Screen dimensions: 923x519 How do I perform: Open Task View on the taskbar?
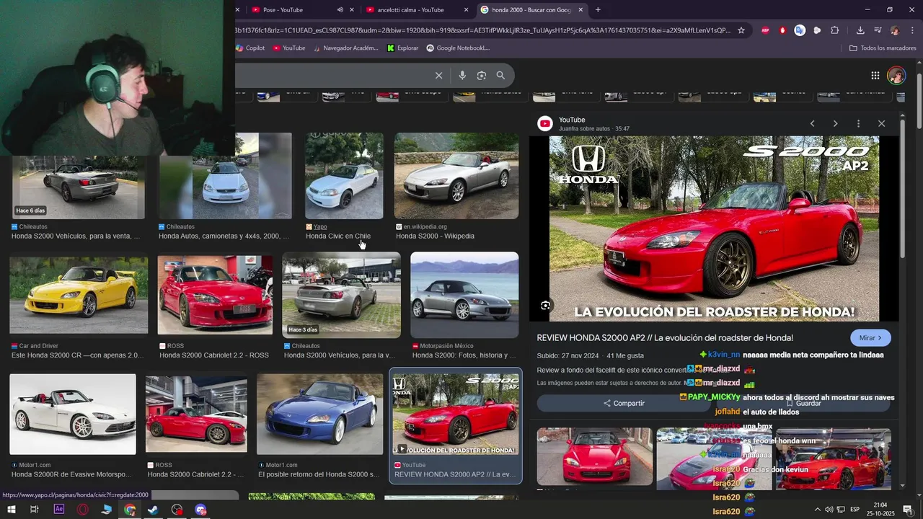(x=34, y=510)
